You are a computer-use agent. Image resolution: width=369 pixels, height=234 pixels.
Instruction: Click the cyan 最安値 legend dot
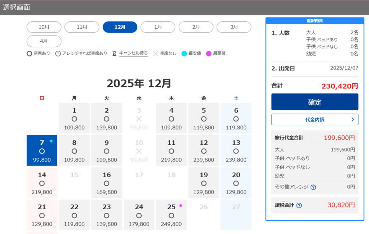184,54
